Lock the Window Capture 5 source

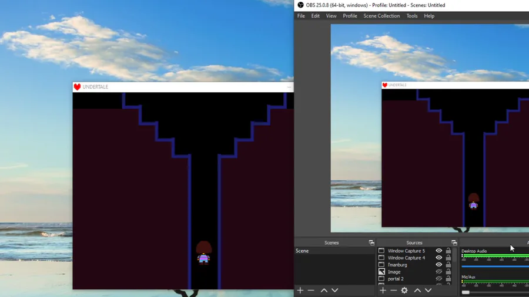pos(448,251)
